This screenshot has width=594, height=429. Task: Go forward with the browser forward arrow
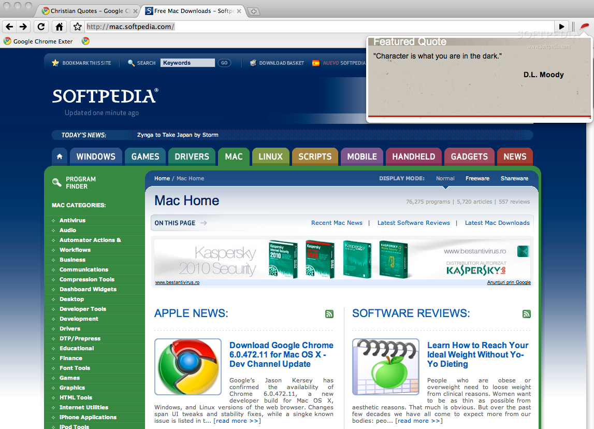(x=23, y=26)
